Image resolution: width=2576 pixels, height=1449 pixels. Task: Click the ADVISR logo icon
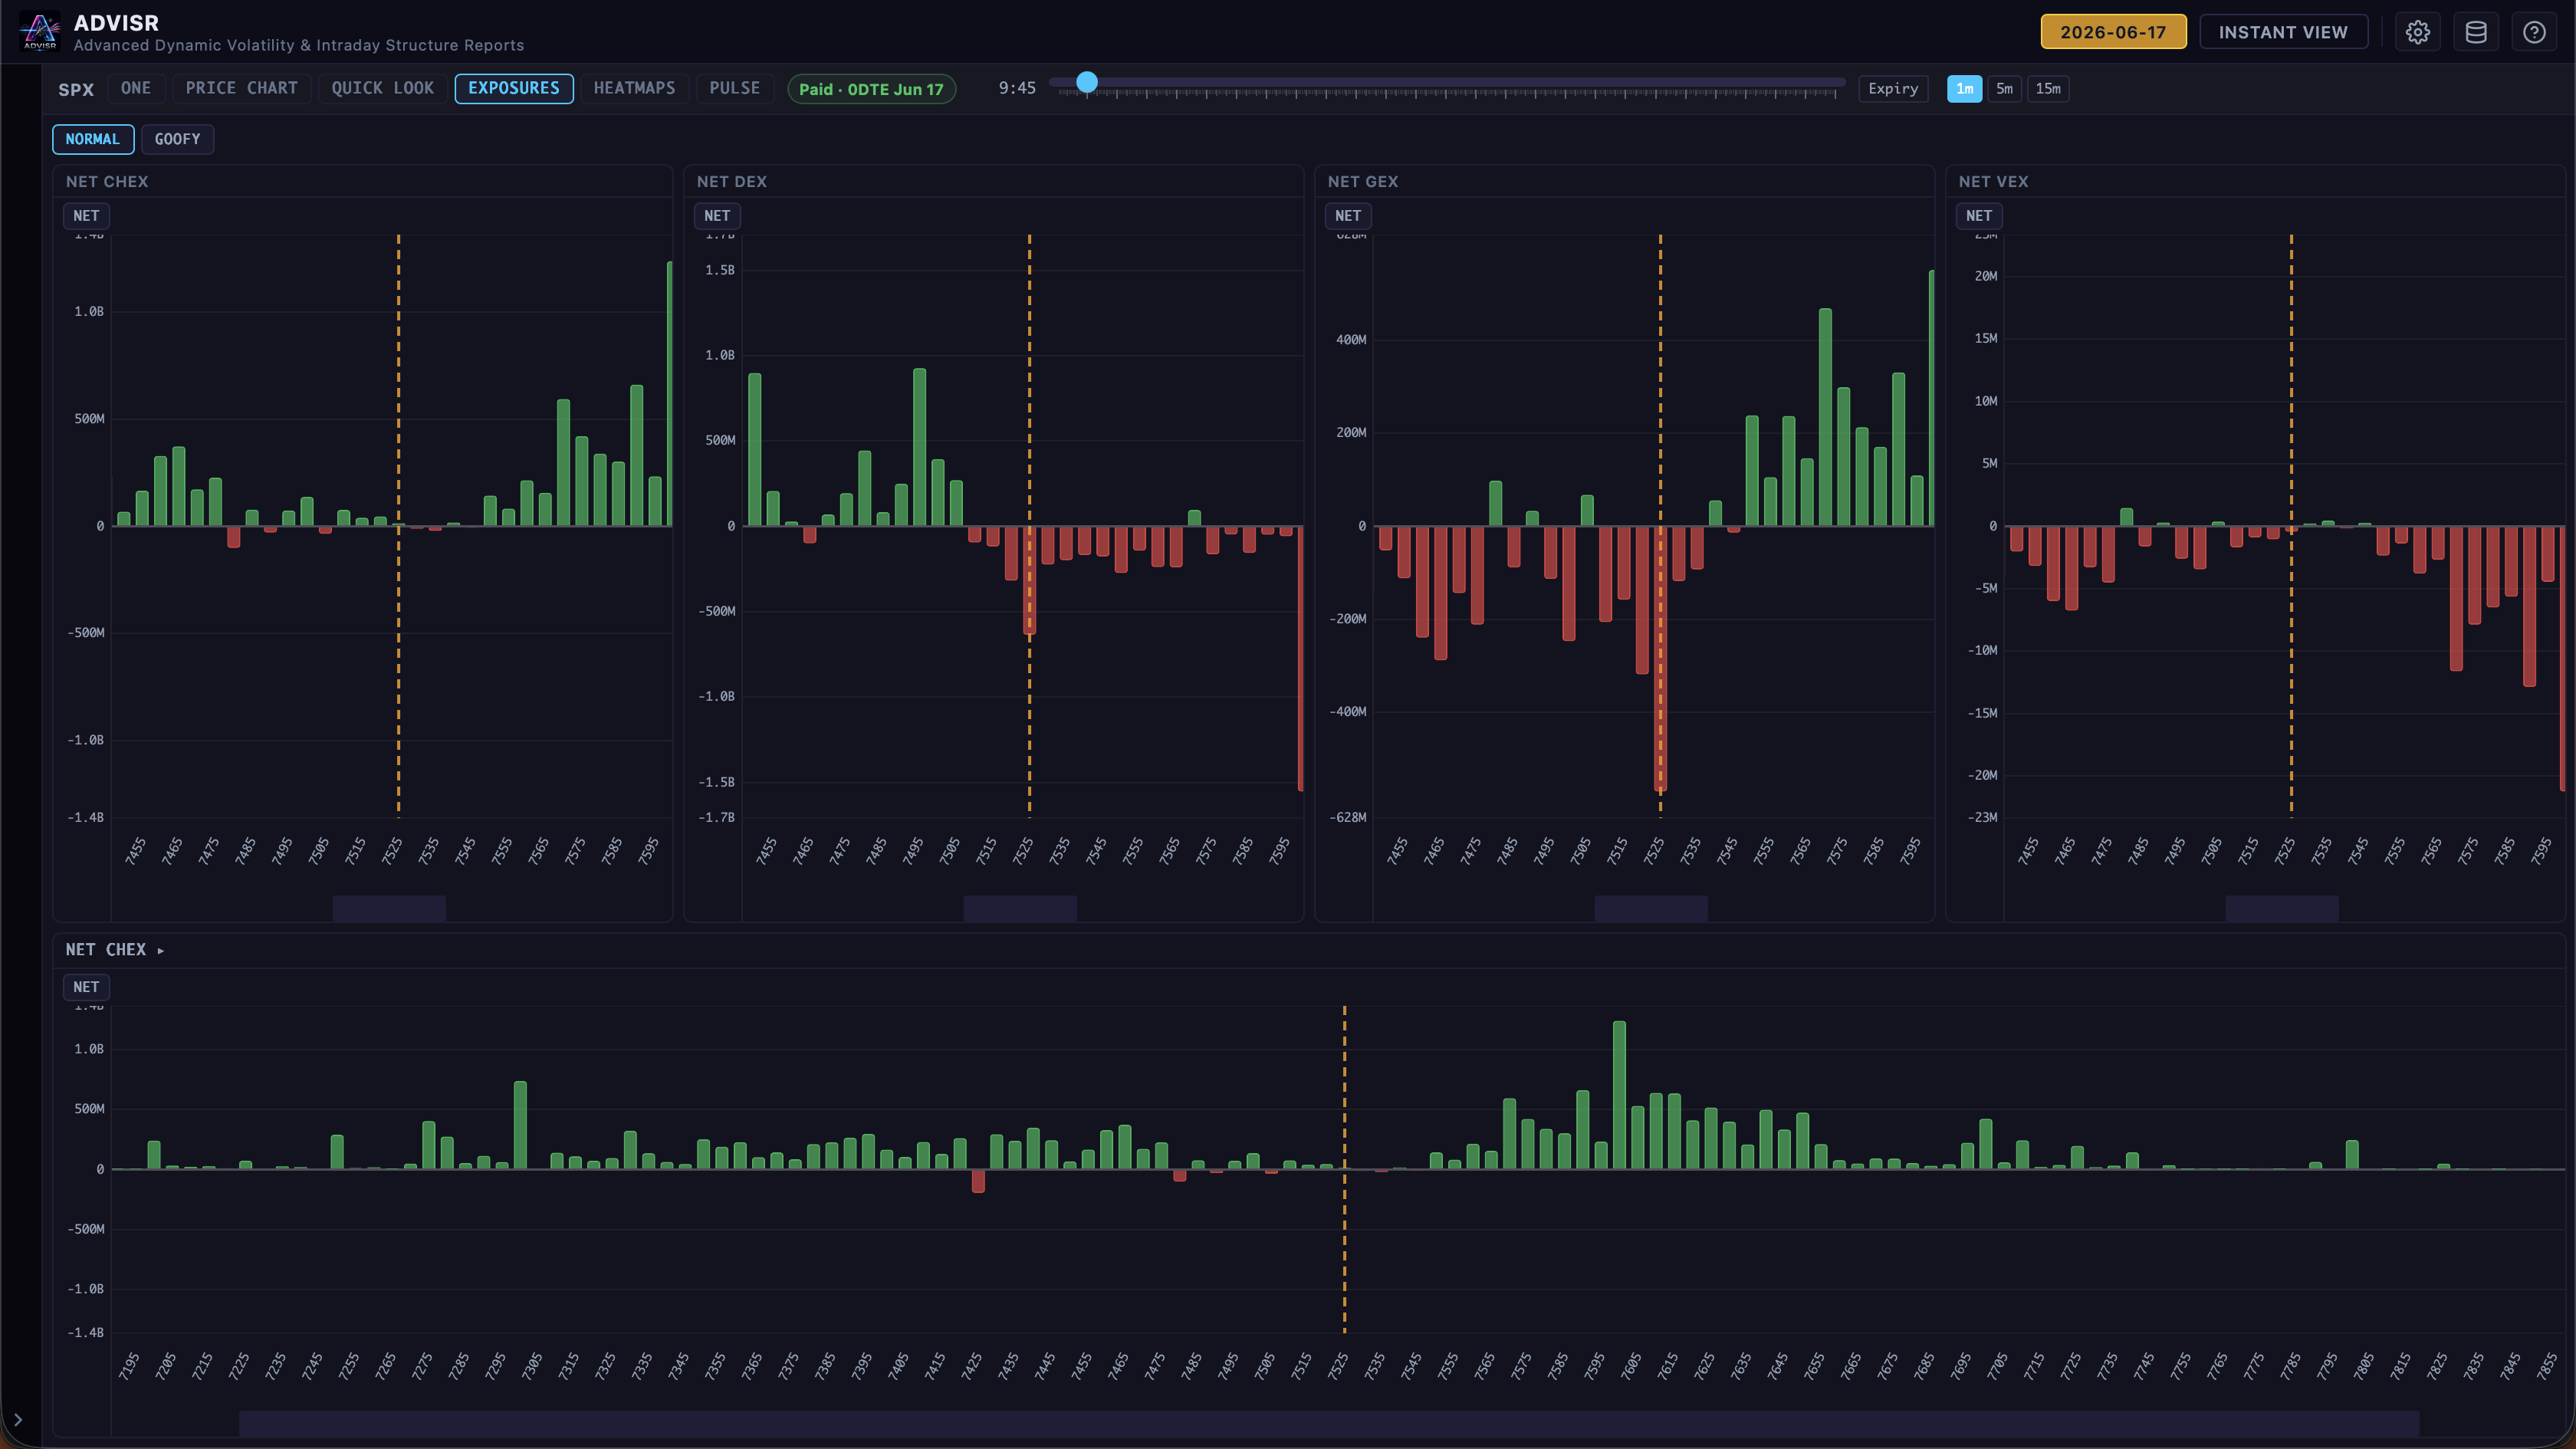click(39, 31)
